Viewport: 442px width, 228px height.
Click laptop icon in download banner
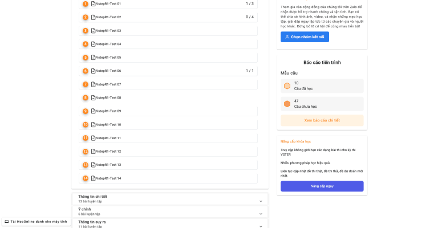[7, 222]
